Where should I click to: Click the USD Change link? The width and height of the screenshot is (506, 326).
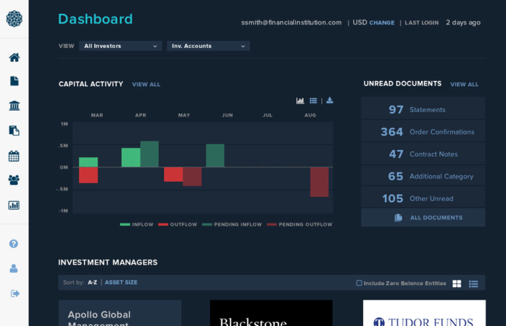[x=381, y=23]
